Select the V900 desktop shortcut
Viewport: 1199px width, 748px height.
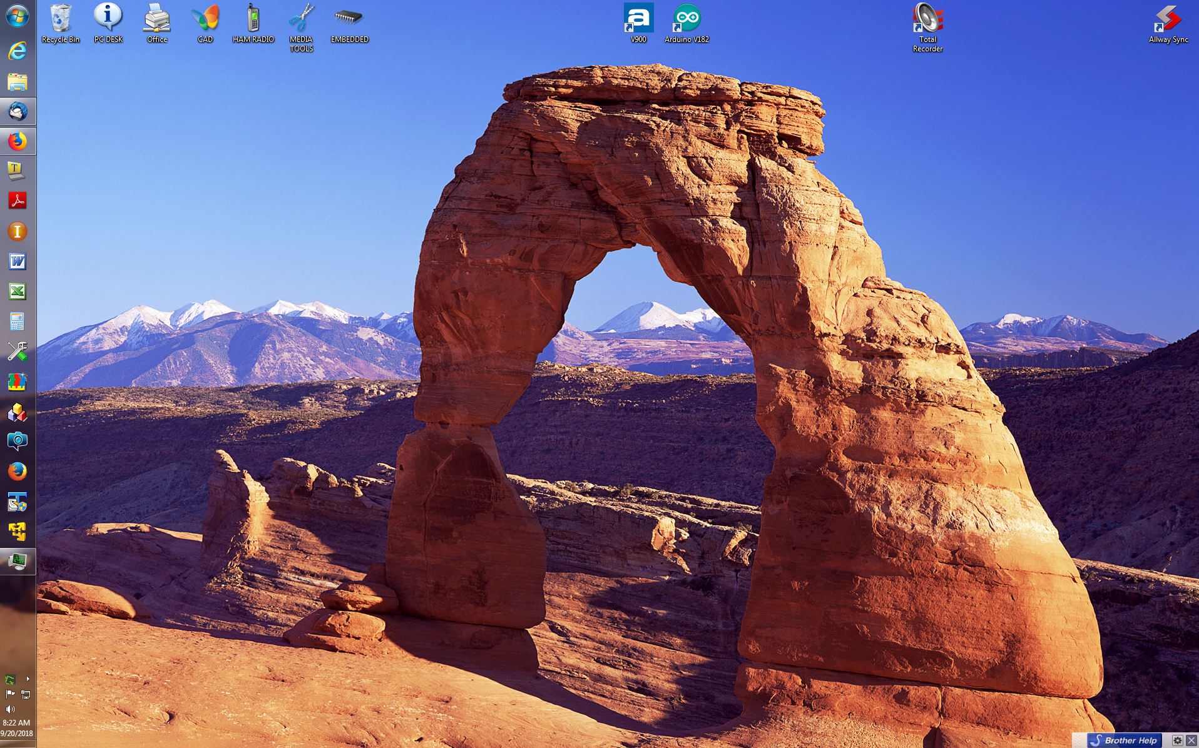click(x=638, y=24)
